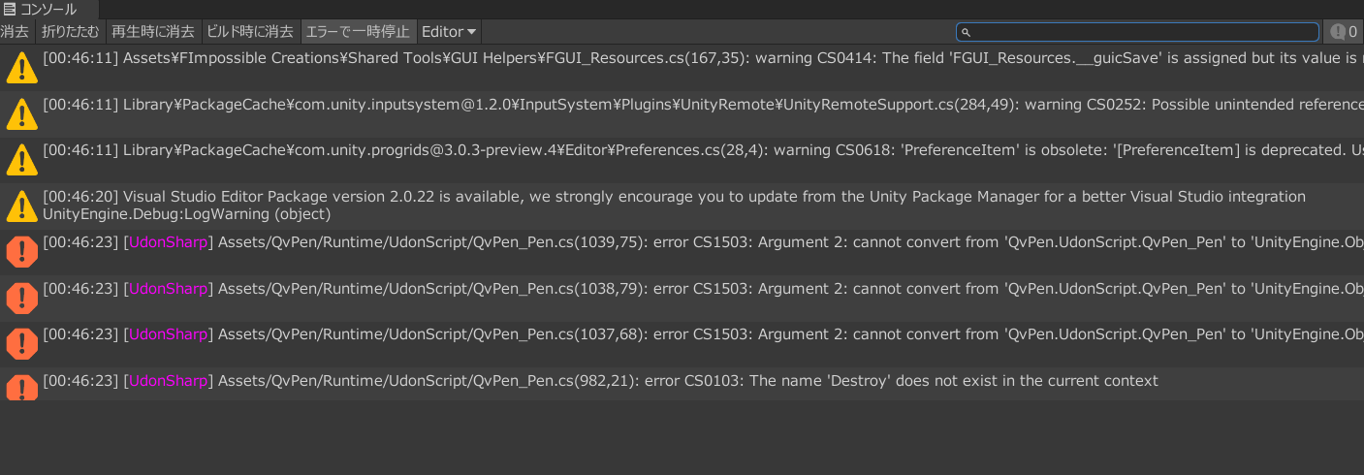The width and height of the screenshot is (1364, 475).
Task: Toggle エラーで一時停止 (Error Pause)
Action: click(358, 32)
